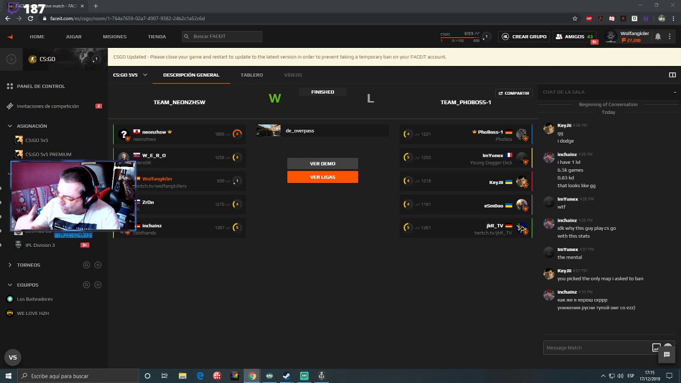Open the VS floating button
The height and width of the screenshot is (383, 681).
[13, 357]
